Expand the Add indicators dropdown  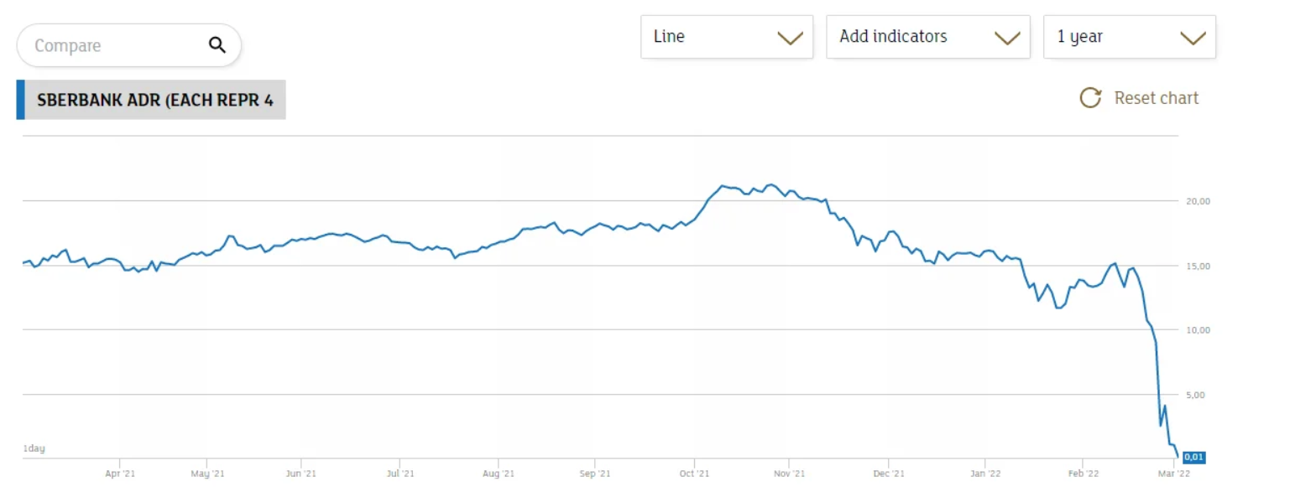point(927,37)
